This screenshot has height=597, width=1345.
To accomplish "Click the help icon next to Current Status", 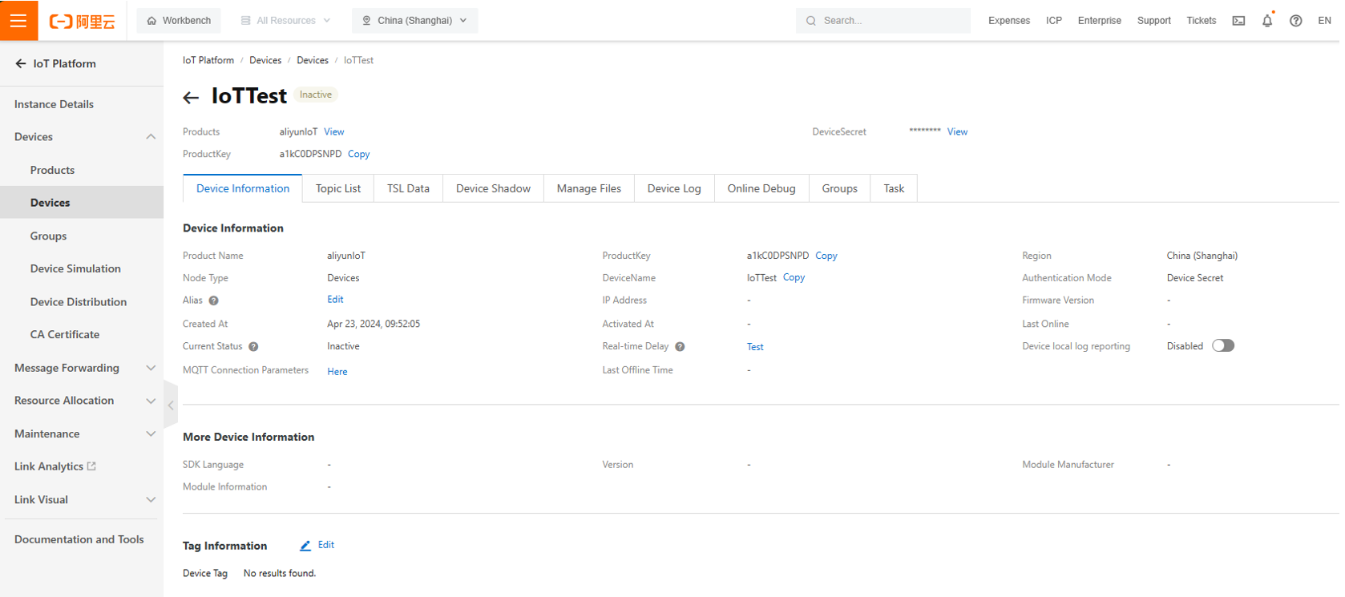I will 253,347.
